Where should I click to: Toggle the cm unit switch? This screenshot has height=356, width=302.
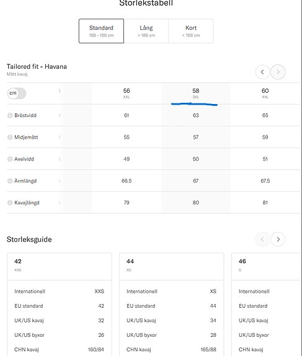click(17, 93)
